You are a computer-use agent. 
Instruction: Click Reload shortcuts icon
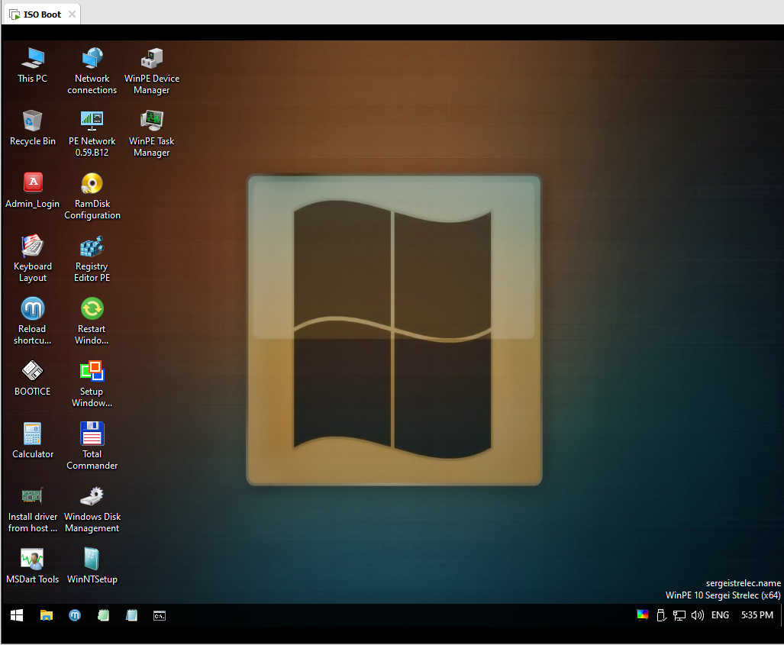click(33, 321)
